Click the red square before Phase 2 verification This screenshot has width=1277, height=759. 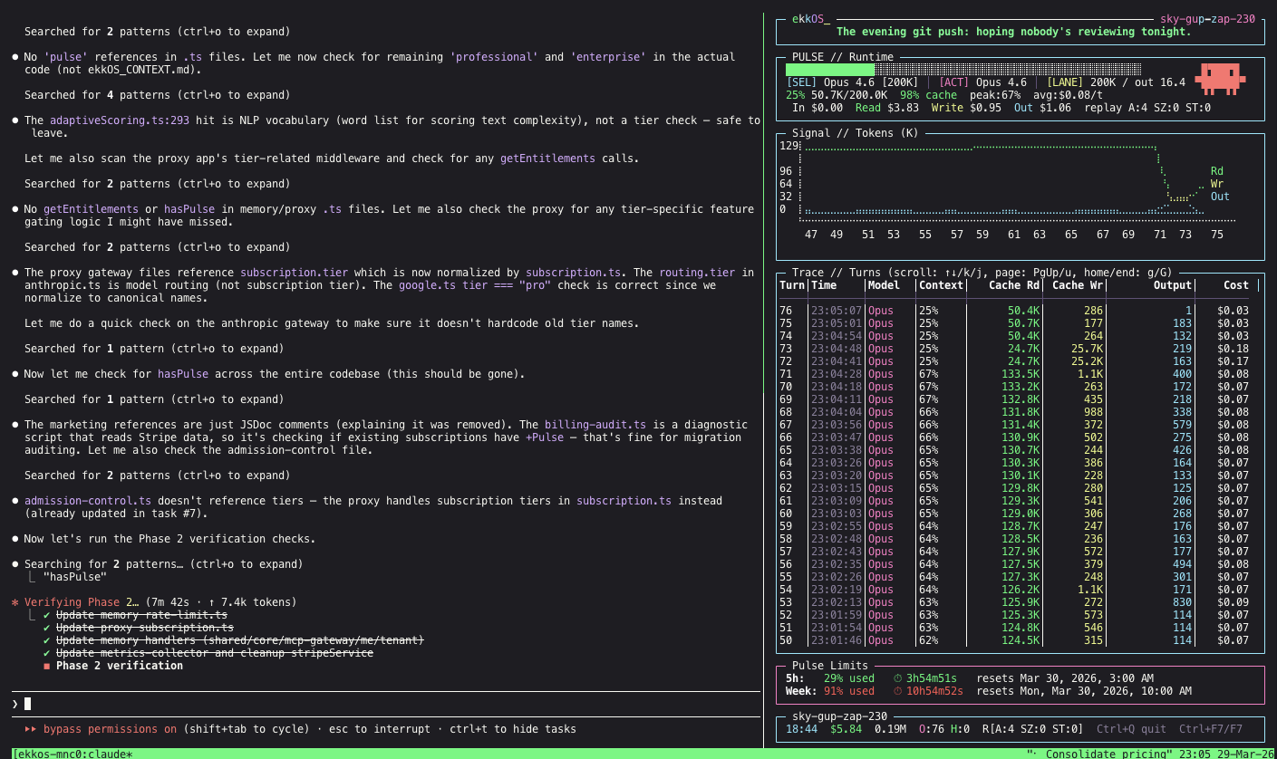[x=46, y=666]
